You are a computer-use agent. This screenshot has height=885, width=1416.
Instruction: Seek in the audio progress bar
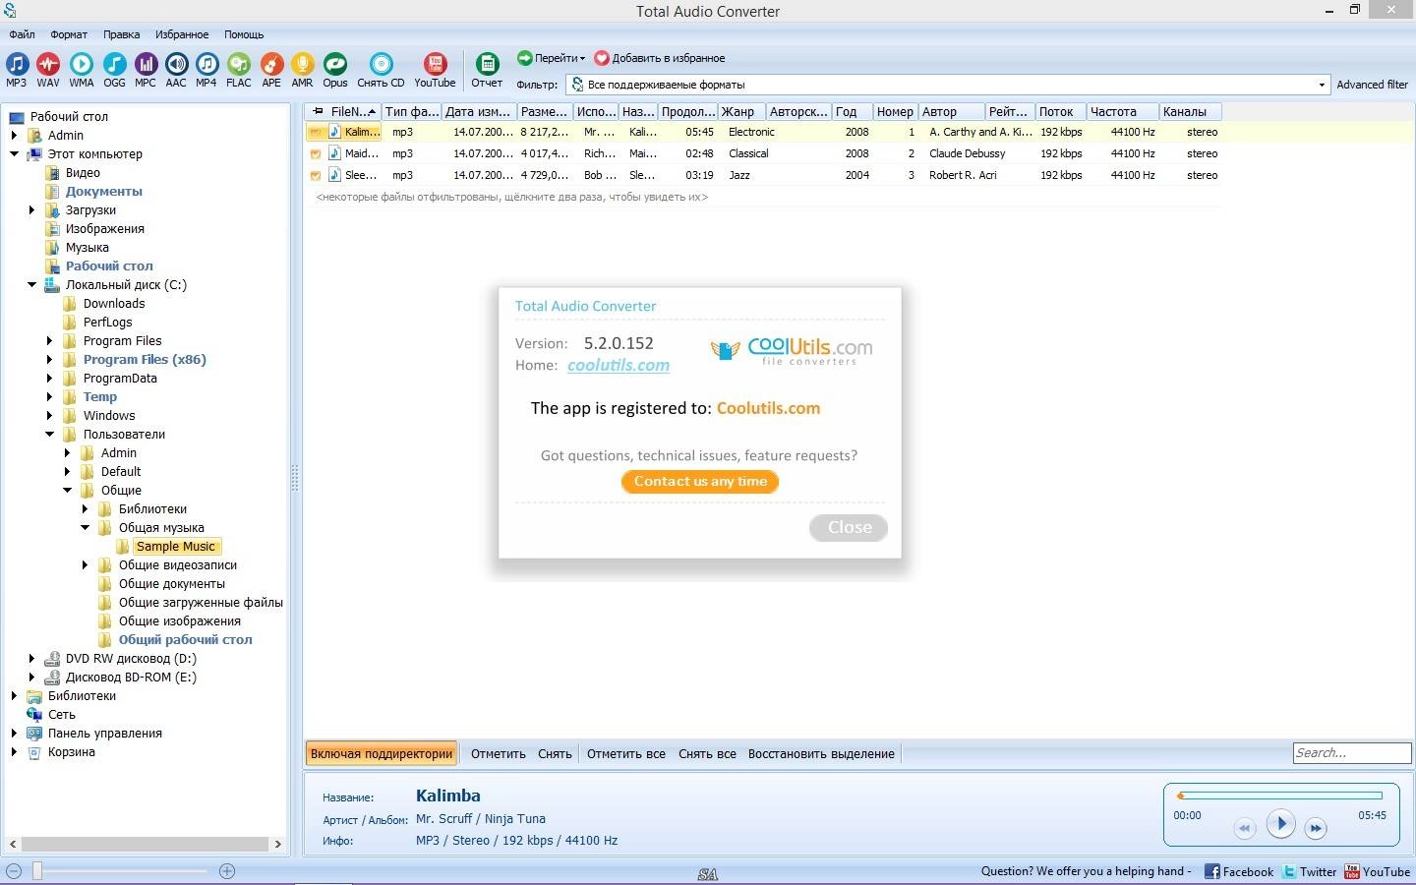coord(1279,796)
